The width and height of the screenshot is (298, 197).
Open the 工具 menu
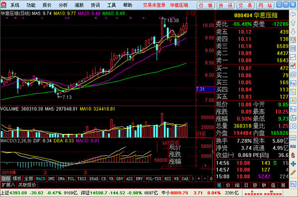(111, 5)
